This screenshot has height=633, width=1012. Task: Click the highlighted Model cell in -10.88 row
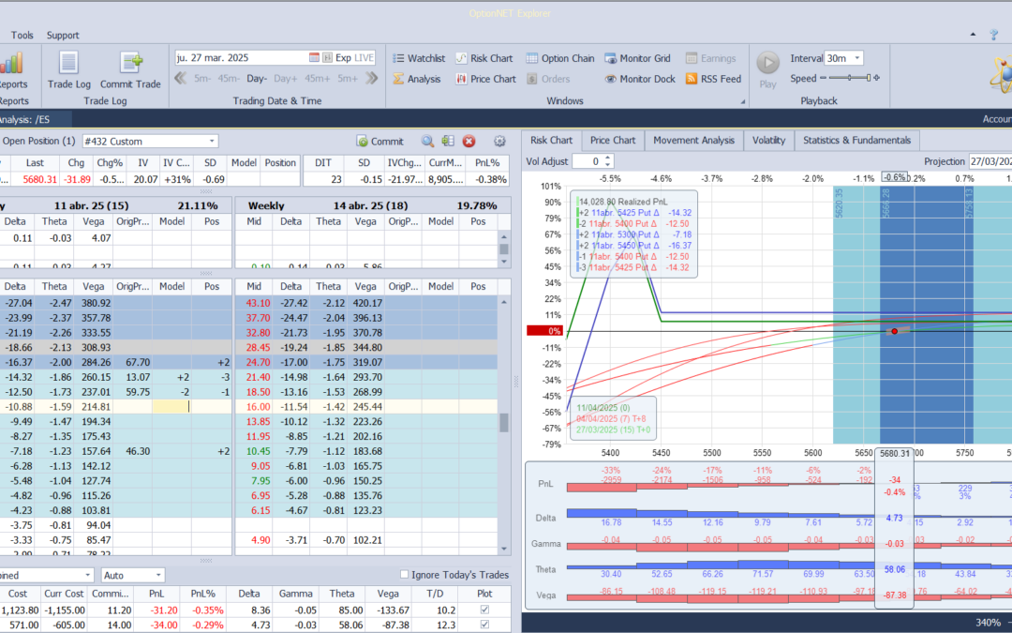point(171,406)
